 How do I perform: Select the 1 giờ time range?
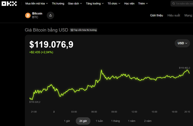pos(67,121)
